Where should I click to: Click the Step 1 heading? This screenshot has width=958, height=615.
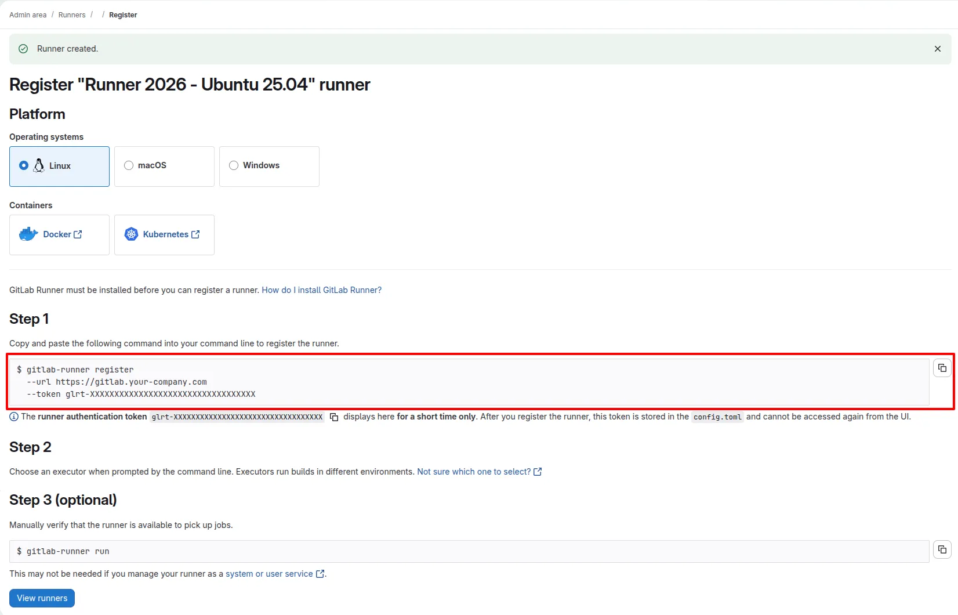(29, 319)
